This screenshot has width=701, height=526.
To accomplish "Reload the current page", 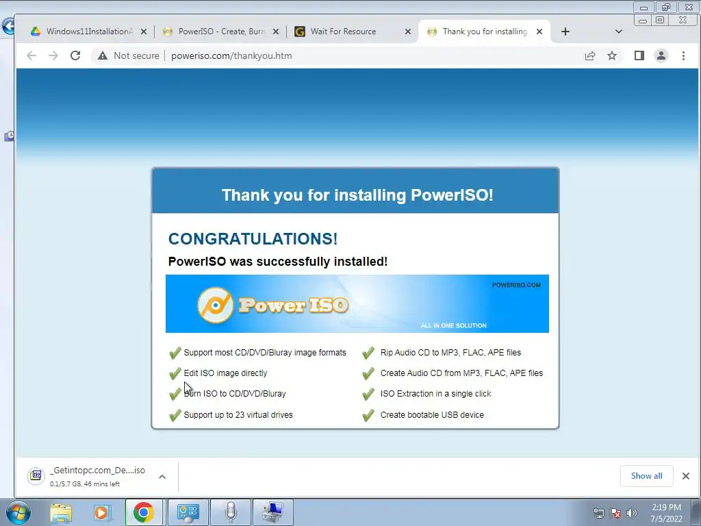I will tap(75, 55).
